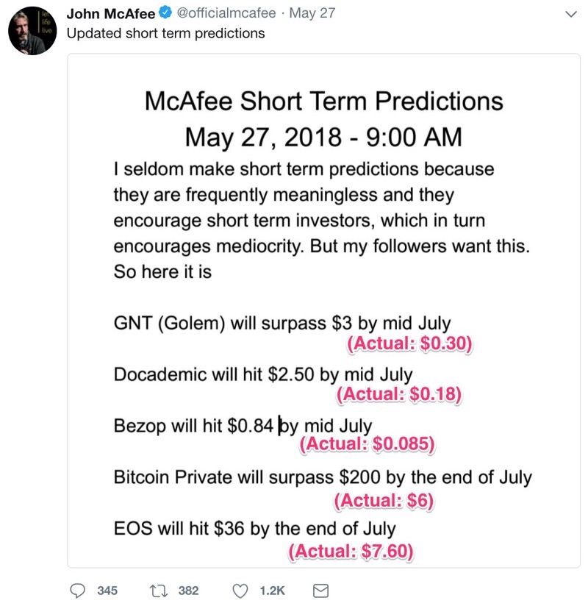Screen dimensions: 588x606
Task: Share via the envelope message icon
Action: [x=320, y=591]
